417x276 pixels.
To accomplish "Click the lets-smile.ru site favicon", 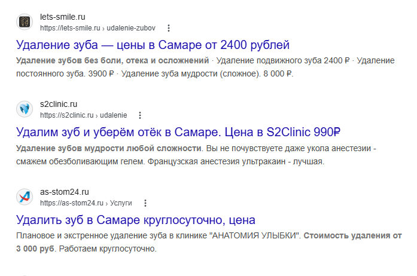I will pos(25,22).
